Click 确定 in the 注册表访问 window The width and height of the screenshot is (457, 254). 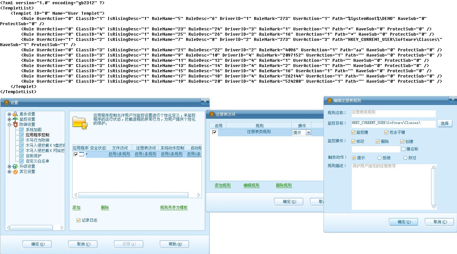point(289,202)
